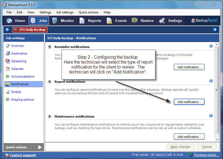Open the Quick actions menu

point(88,12)
